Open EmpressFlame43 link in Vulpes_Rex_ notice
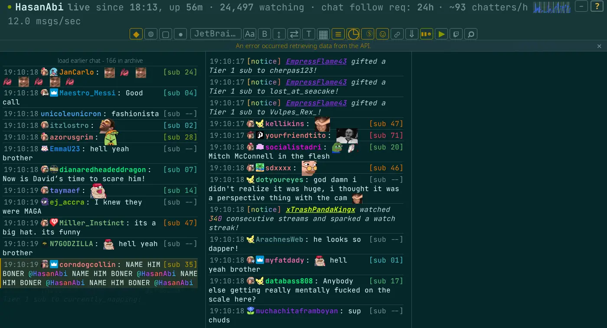The height and width of the screenshot is (328, 607). coord(316,103)
